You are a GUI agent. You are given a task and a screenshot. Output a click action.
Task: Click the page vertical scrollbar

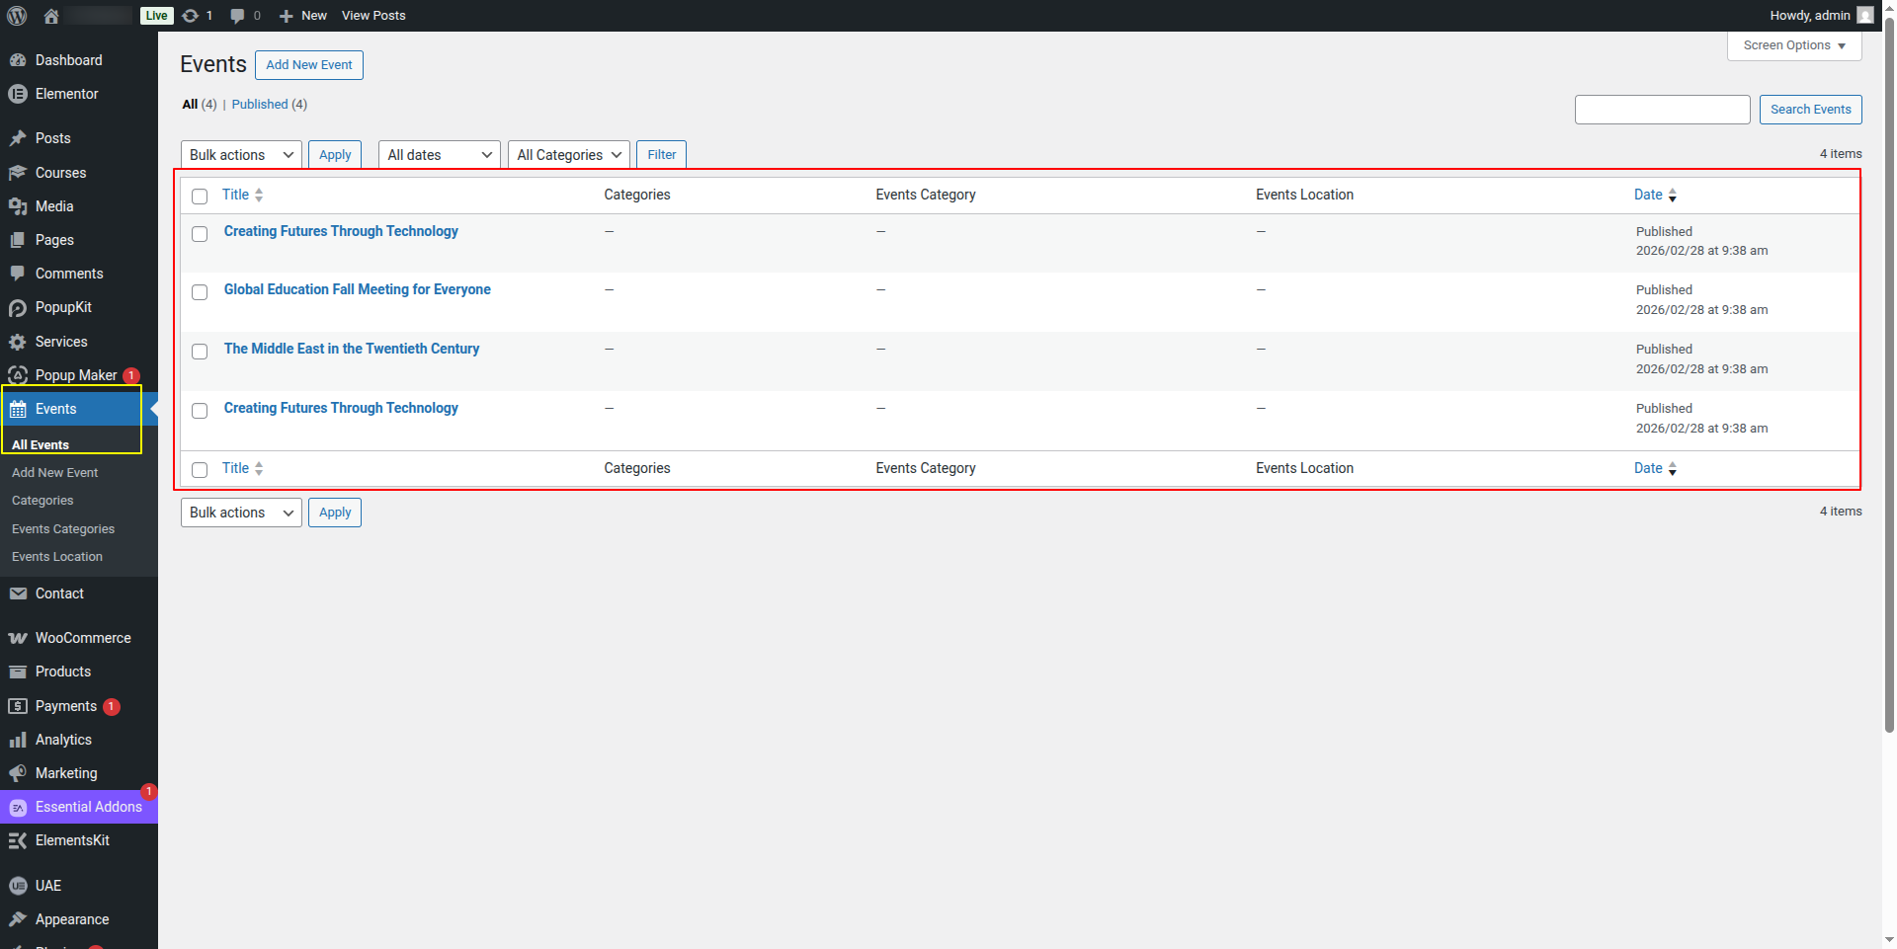coord(1889,395)
